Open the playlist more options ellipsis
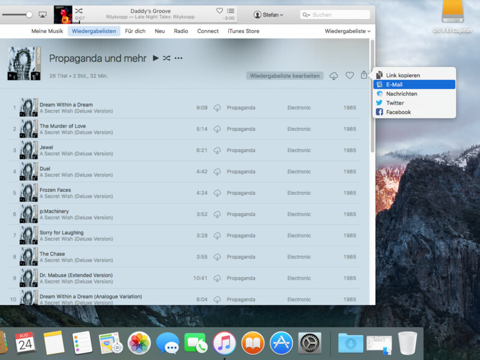The height and width of the screenshot is (360, 480). 178,58
